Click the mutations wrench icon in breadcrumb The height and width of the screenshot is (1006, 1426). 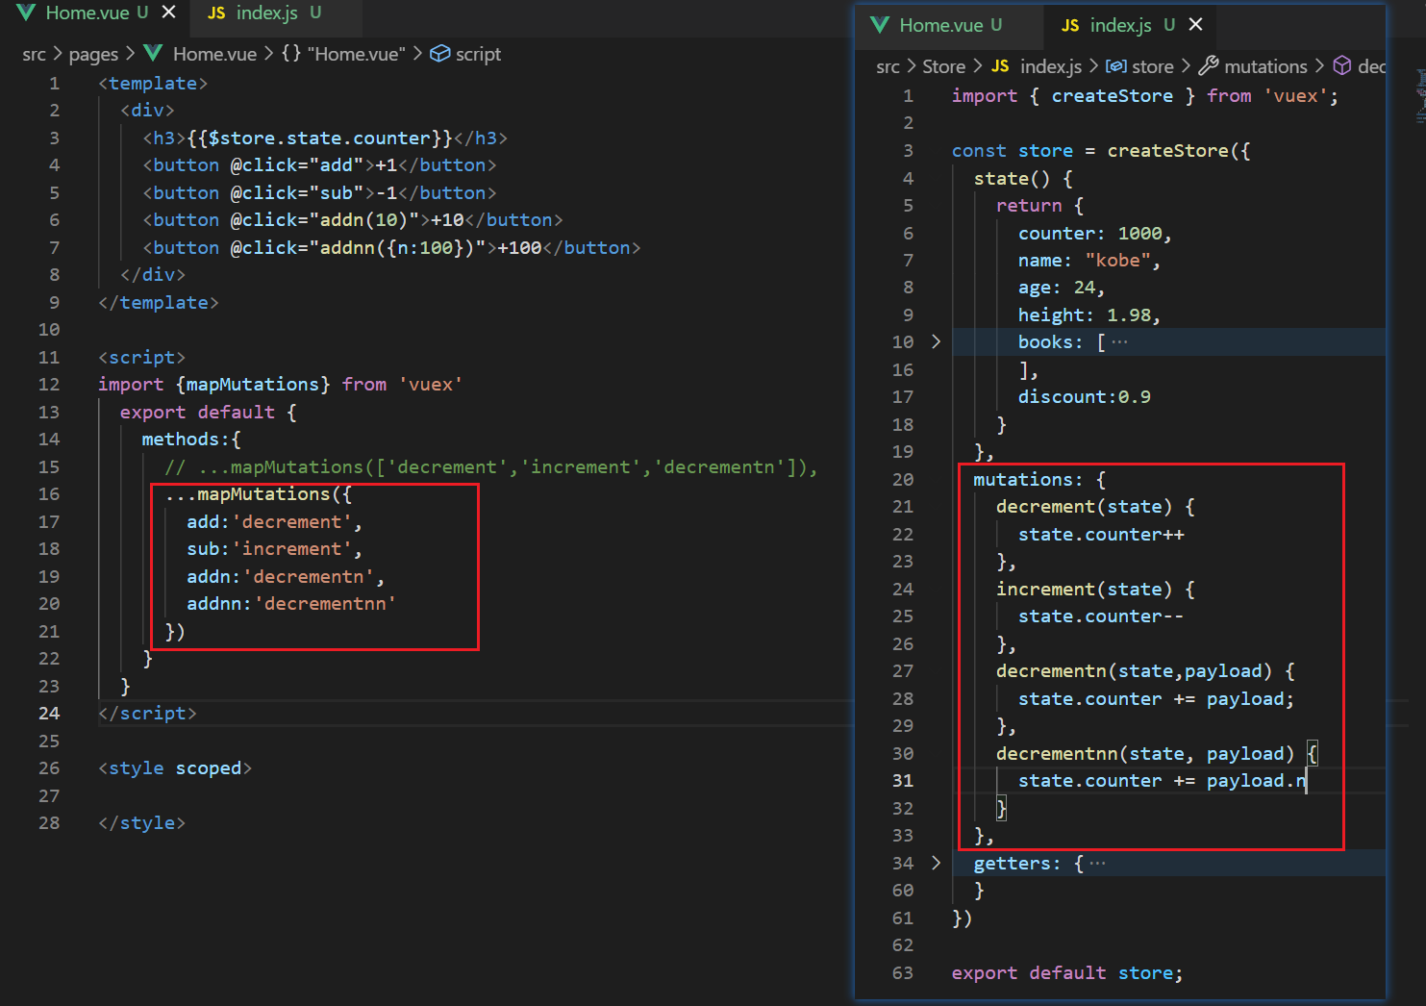[1209, 65]
